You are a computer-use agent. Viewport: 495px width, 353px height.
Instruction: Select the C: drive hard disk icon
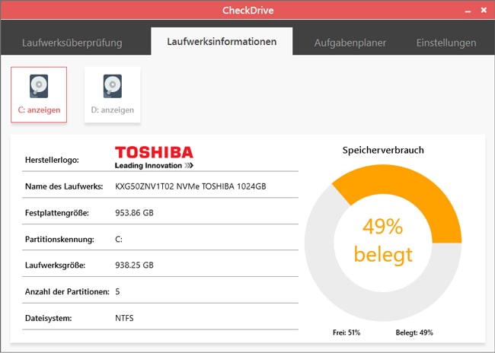point(39,87)
